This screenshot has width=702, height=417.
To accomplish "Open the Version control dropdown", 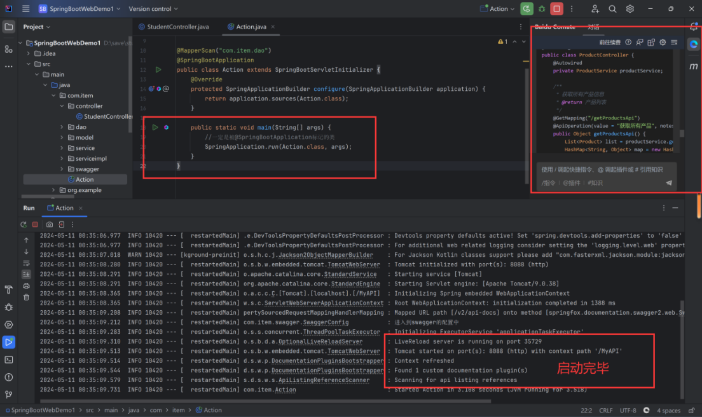I will tap(153, 8).
